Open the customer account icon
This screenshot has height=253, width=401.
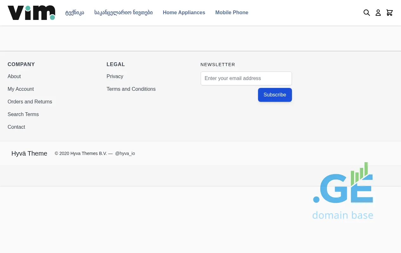coord(378,13)
